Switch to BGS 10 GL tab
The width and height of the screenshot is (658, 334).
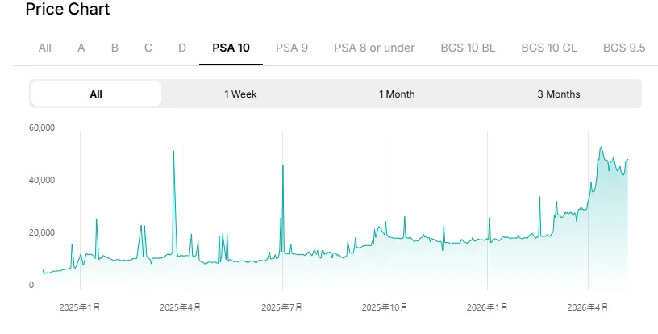(549, 48)
